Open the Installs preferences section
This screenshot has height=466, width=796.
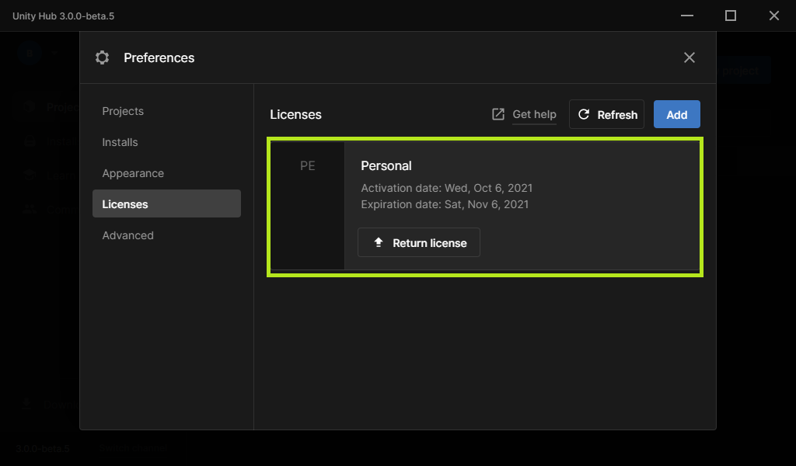[120, 142]
